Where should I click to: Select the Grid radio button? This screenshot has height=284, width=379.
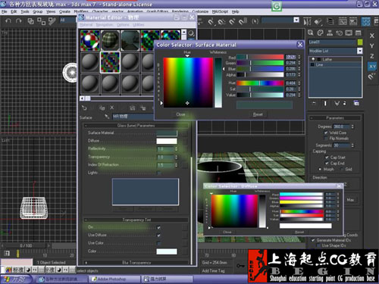[x=342, y=169]
